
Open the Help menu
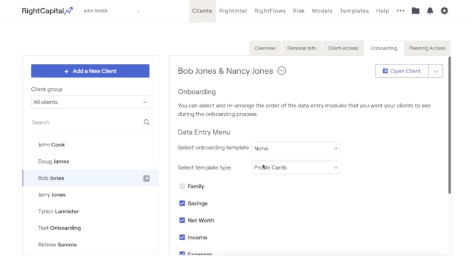(383, 11)
